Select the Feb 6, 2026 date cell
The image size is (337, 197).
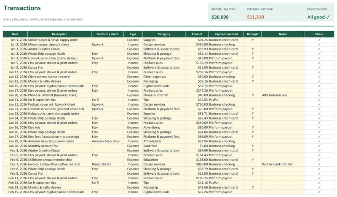coord(15,160)
